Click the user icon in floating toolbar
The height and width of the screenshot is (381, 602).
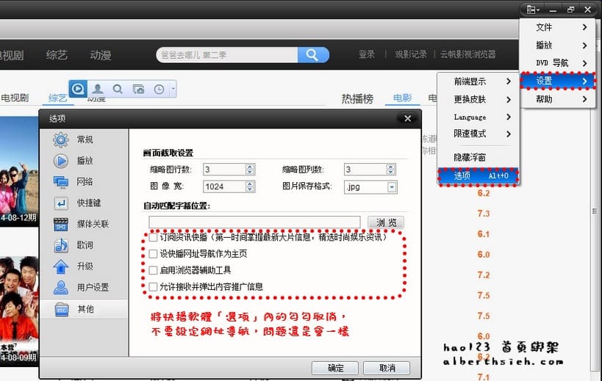[98, 90]
